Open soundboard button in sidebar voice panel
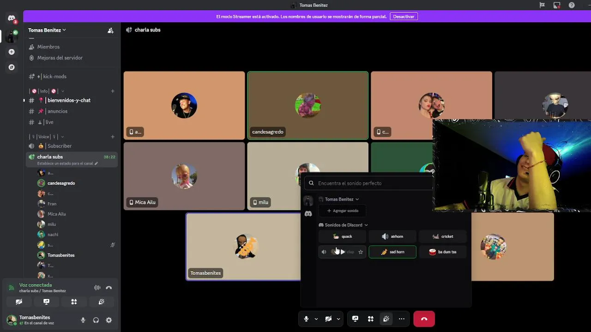 point(102,302)
